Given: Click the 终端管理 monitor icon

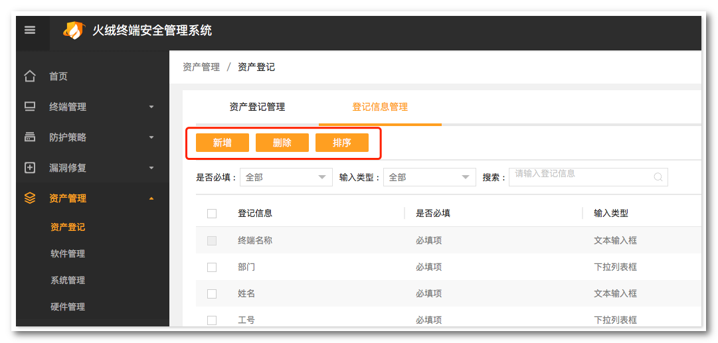Looking at the screenshot, I should click(x=30, y=107).
